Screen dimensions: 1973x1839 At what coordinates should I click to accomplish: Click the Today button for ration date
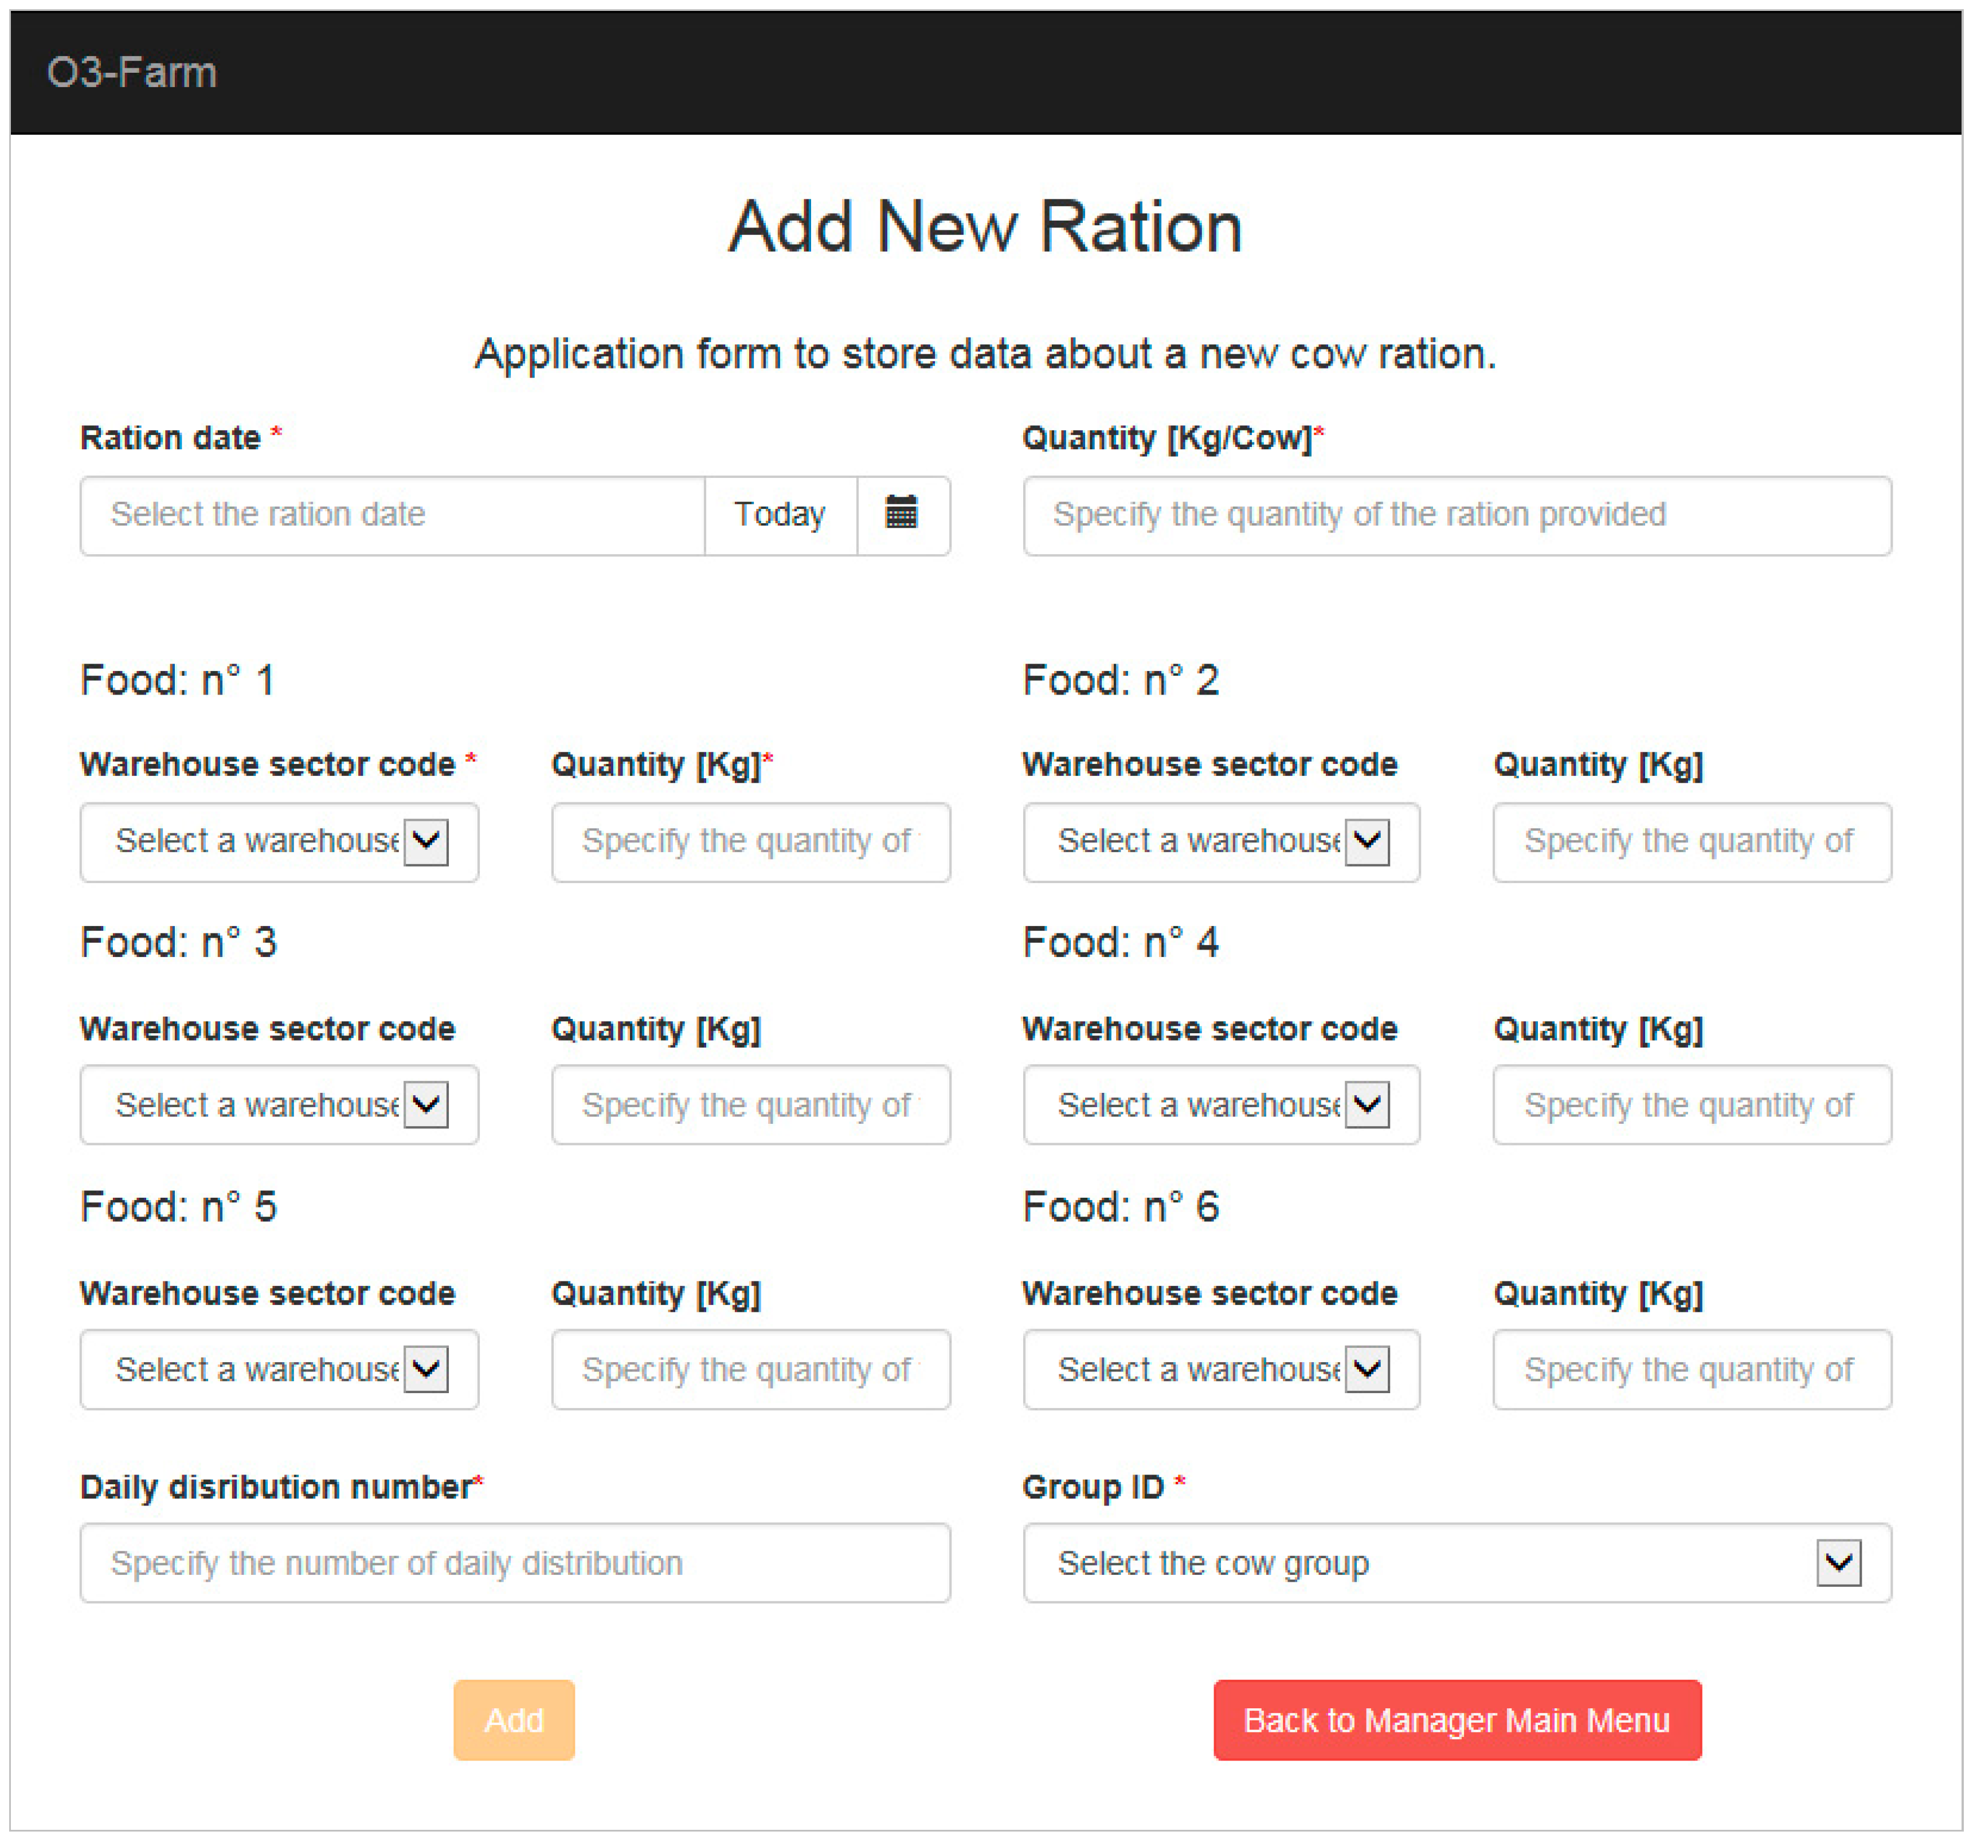coord(779,514)
